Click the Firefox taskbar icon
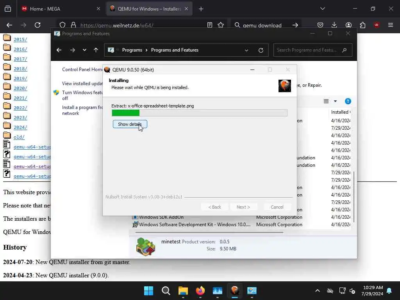The width and height of the screenshot is (400, 300). [200, 291]
